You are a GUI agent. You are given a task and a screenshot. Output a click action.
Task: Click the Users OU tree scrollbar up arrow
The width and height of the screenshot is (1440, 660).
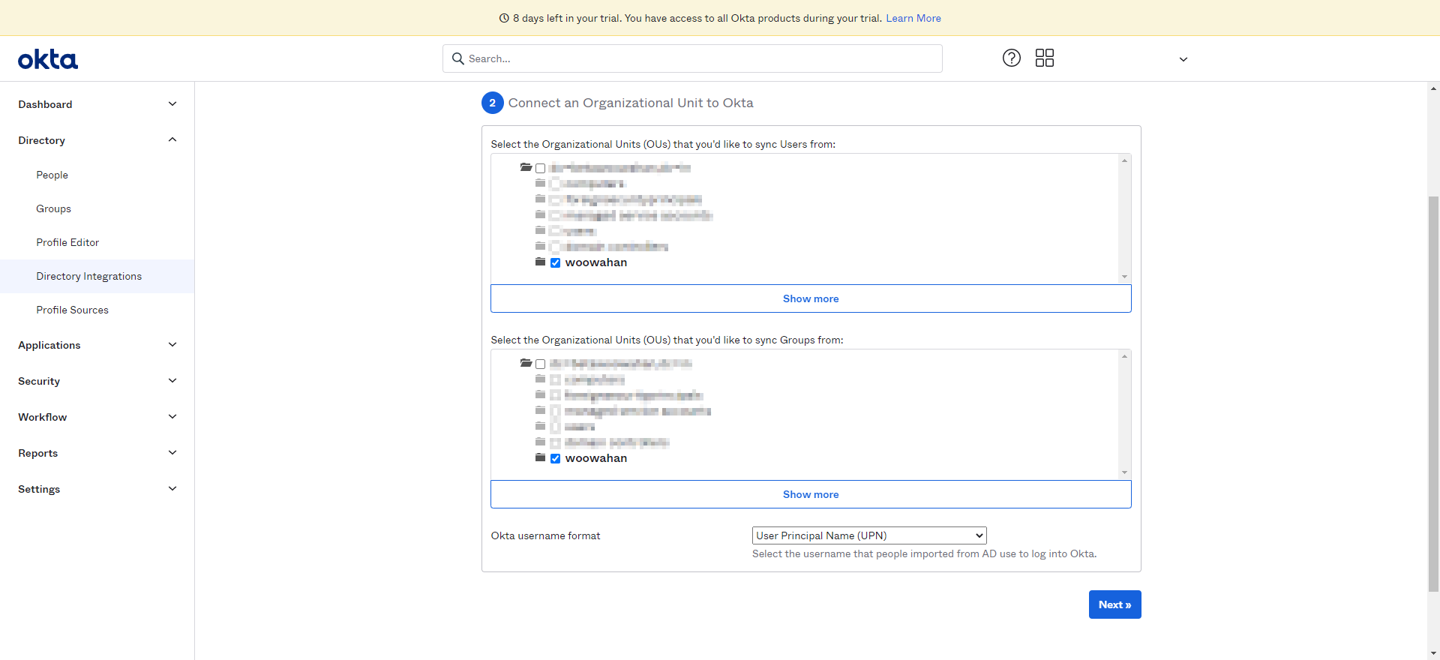pyautogui.click(x=1124, y=160)
